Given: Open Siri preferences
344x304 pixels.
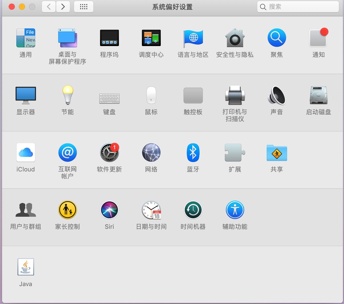Looking at the screenshot, I should pyautogui.click(x=109, y=210).
